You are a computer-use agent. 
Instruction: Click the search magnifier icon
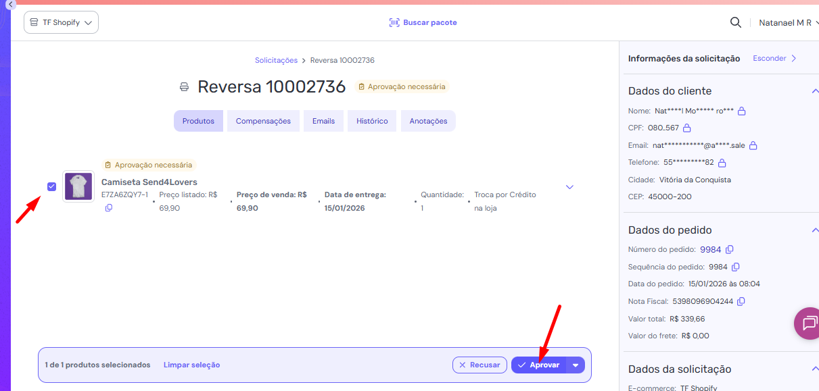736,22
